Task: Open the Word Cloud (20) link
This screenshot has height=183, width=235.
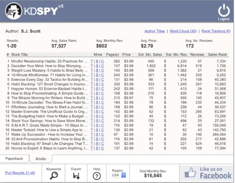Action: pyautogui.click(x=183, y=31)
